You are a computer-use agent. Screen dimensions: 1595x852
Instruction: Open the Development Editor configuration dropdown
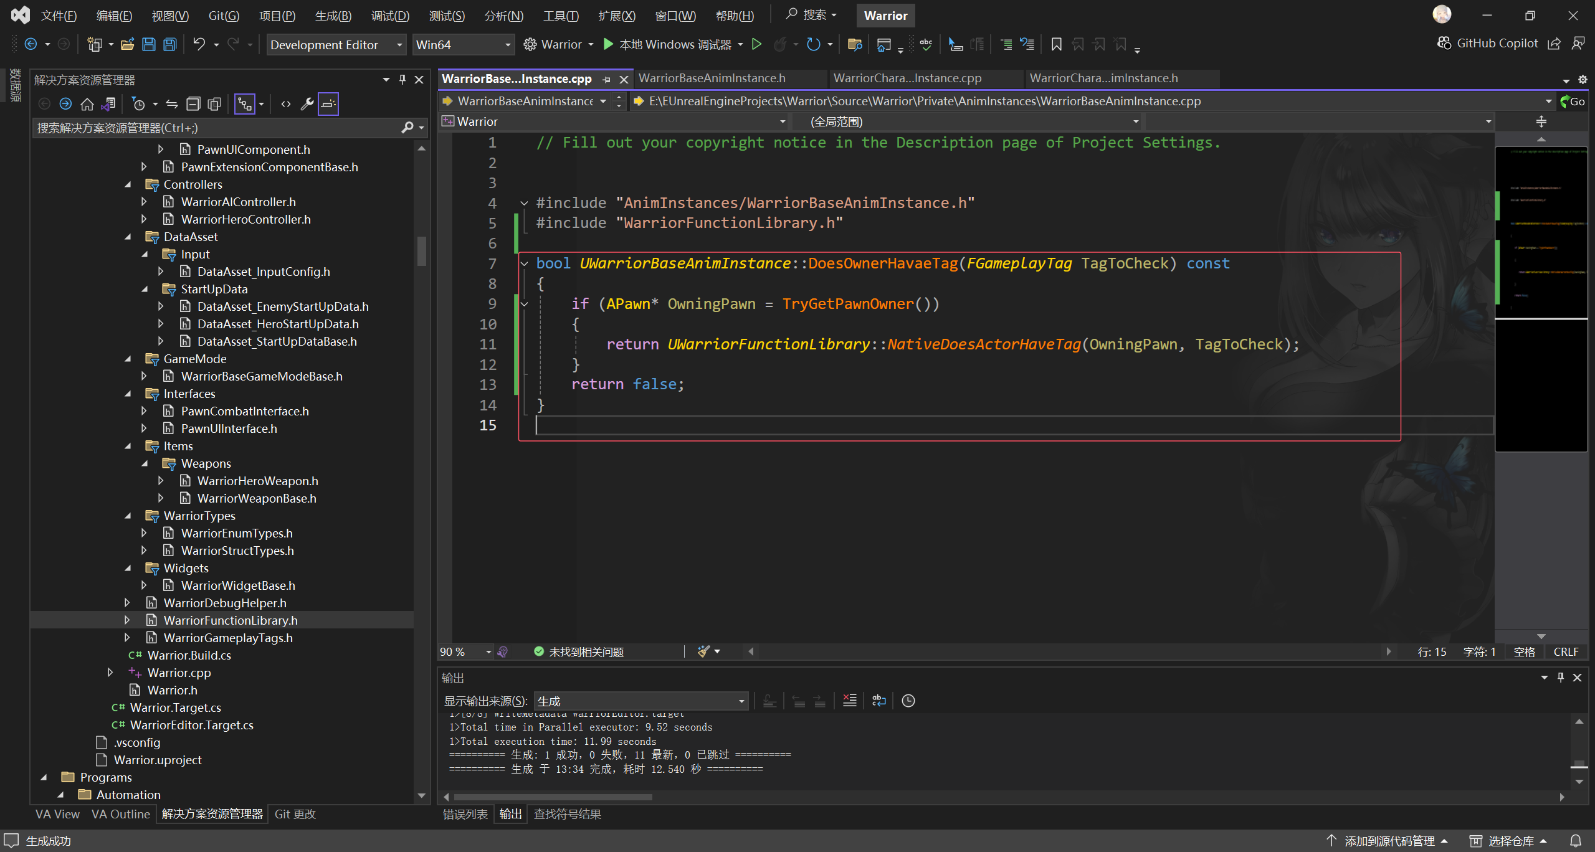(x=336, y=45)
